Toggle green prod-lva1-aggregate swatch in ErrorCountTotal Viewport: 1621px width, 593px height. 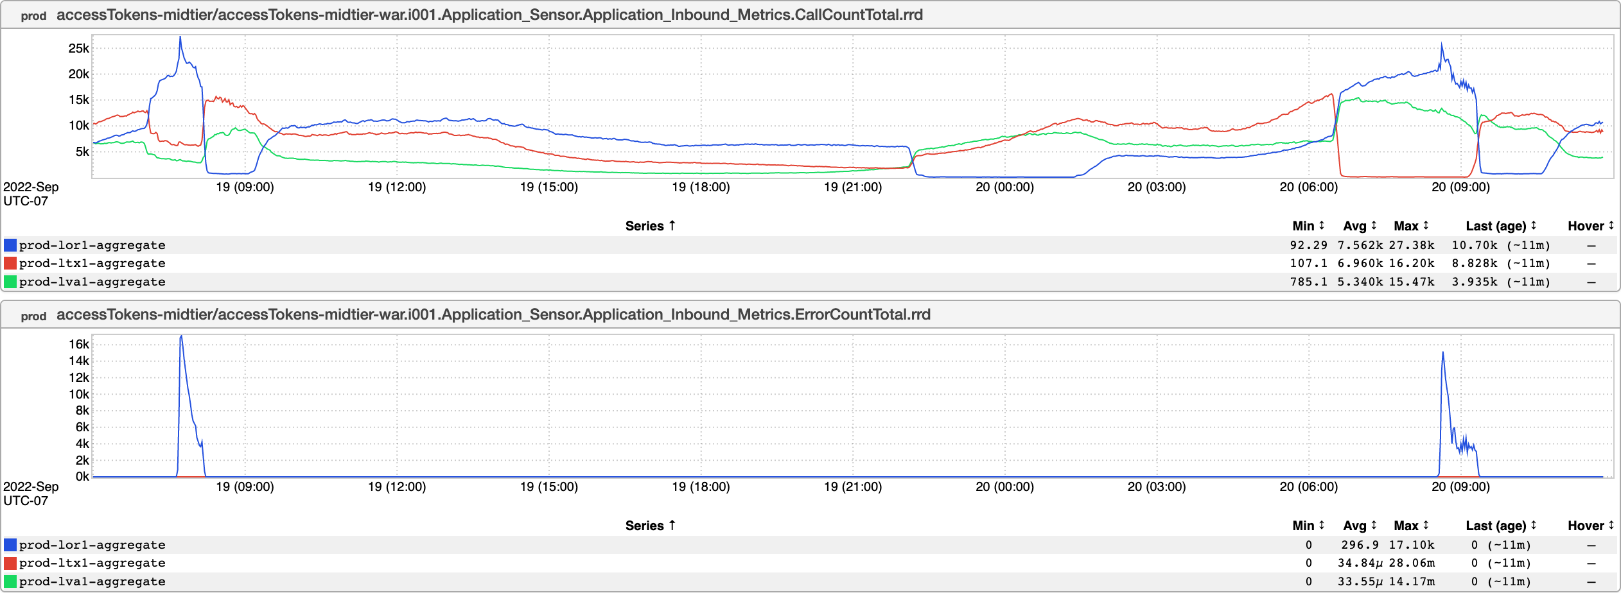point(10,581)
